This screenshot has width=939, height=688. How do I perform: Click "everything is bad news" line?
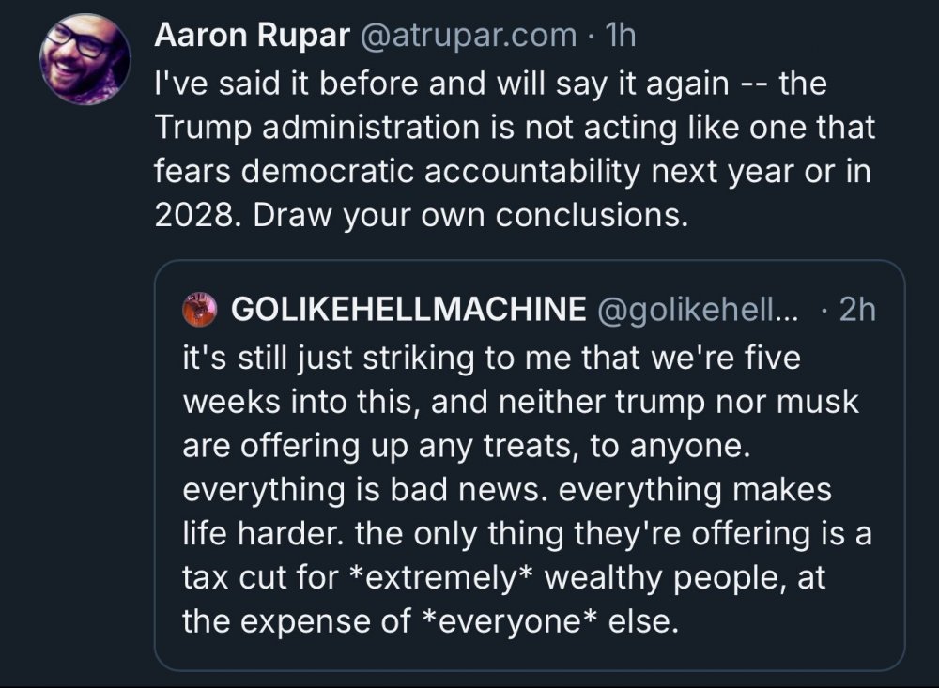[x=507, y=490]
